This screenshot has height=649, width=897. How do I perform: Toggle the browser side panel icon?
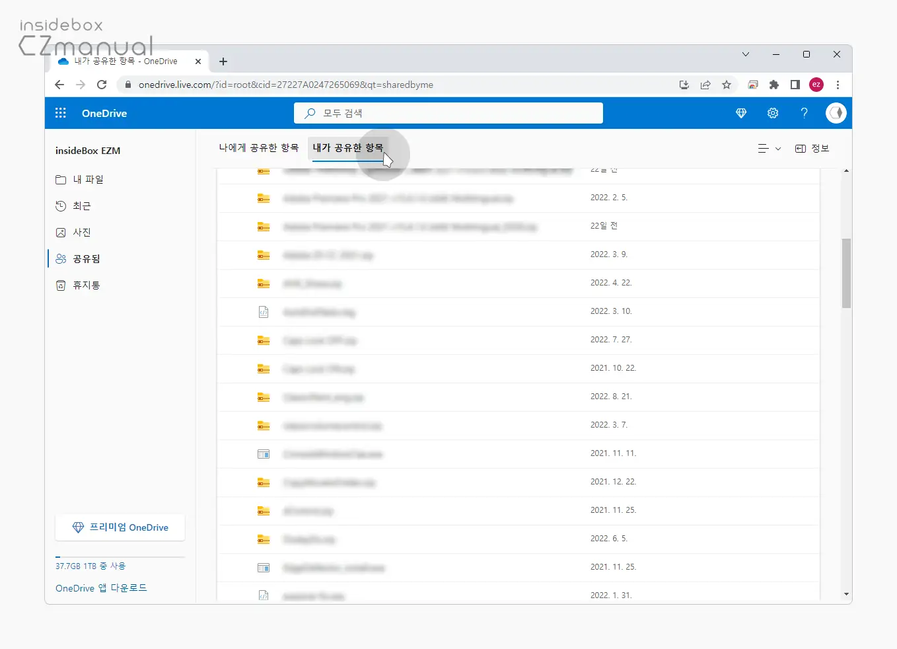pyautogui.click(x=795, y=85)
